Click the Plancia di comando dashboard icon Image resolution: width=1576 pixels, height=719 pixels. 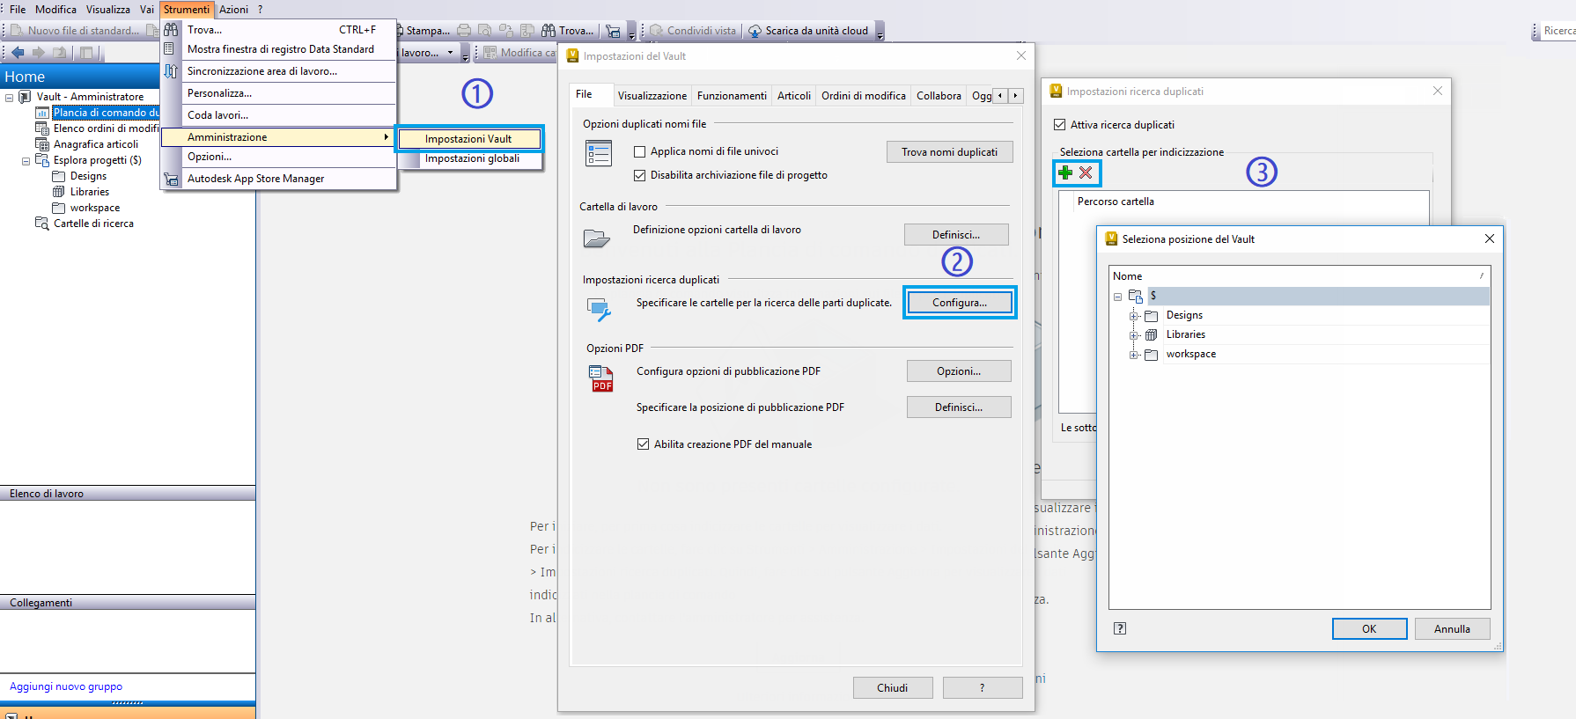coord(42,113)
